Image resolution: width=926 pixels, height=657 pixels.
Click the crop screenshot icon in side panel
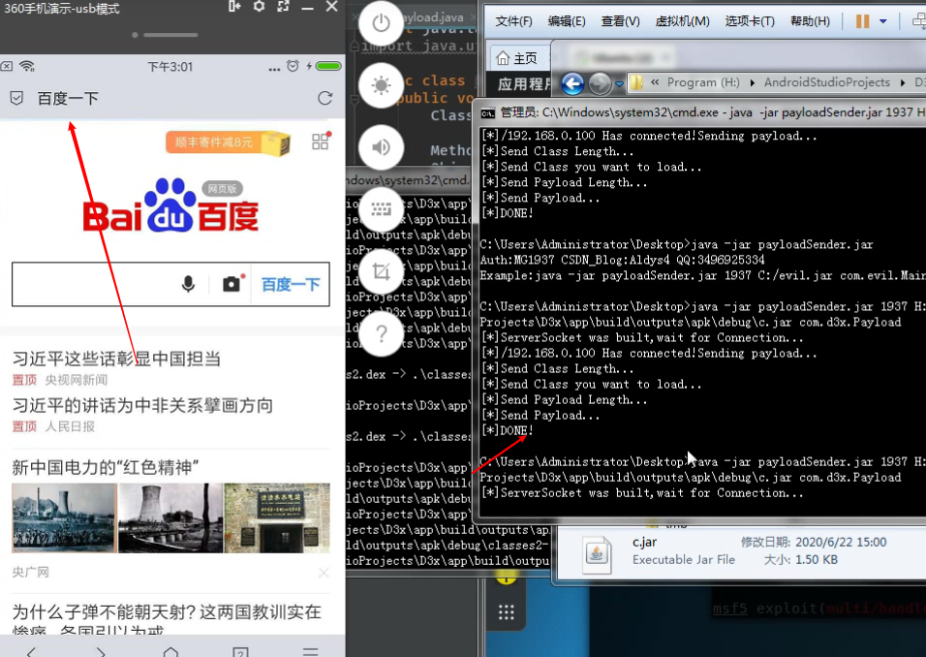click(381, 271)
